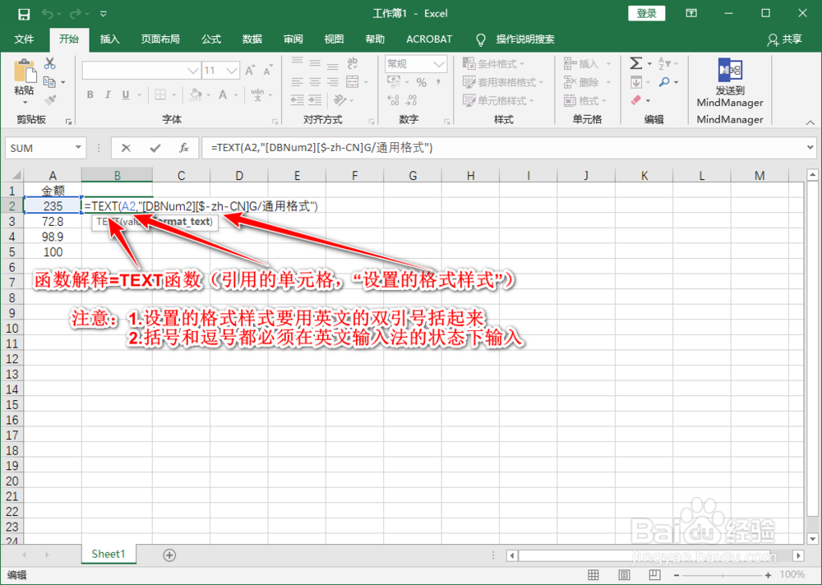Click the increase decimal places icon

click(391, 102)
